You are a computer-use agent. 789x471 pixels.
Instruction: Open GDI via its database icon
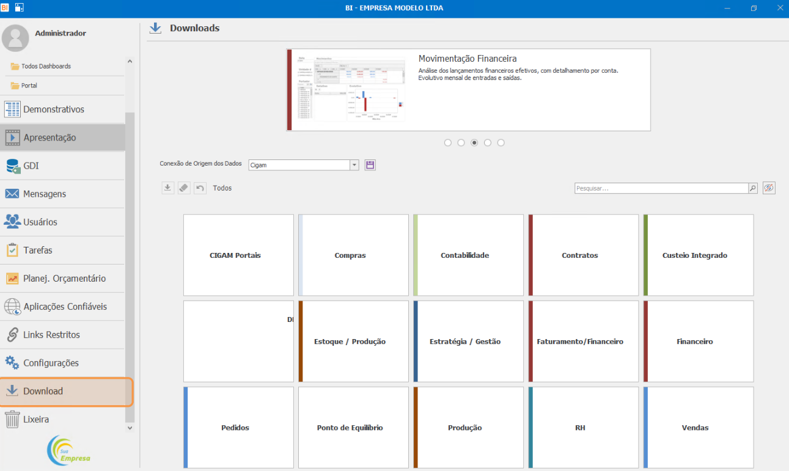(12, 166)
